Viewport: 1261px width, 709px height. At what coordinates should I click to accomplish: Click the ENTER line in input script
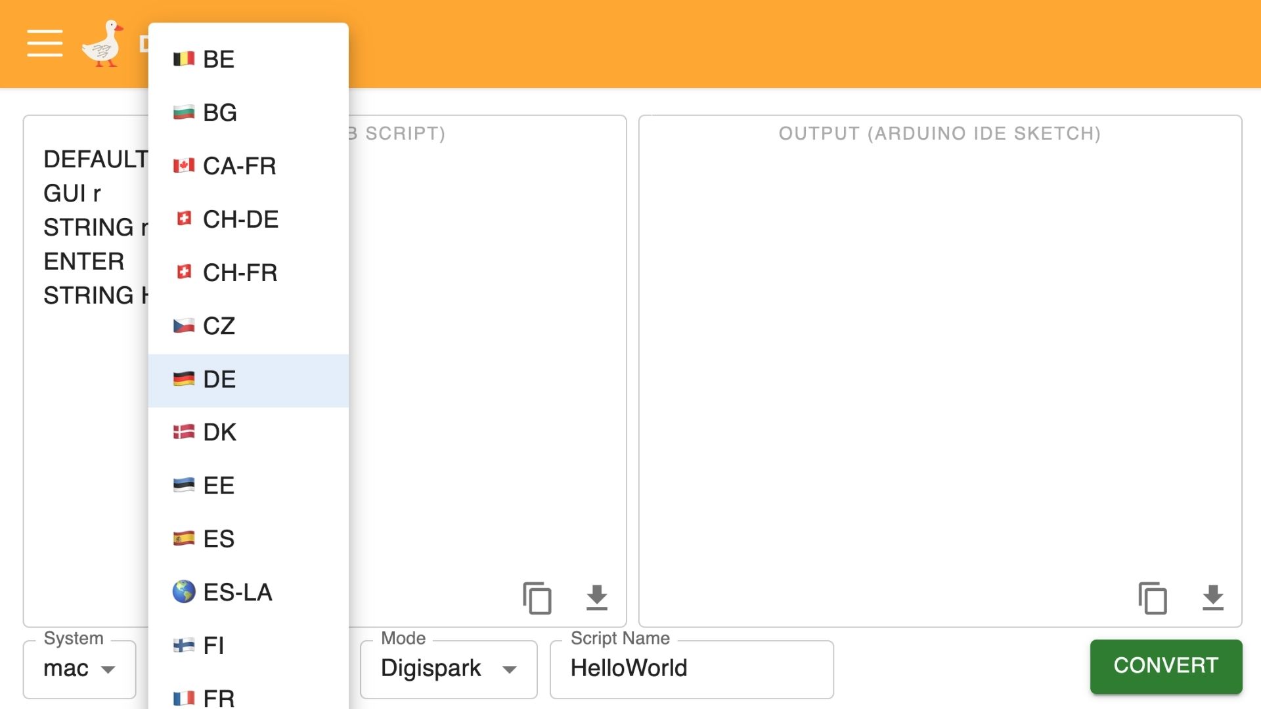click(x=83, y=261)
